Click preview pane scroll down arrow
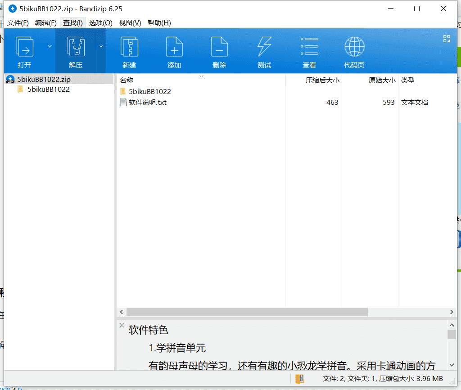Screen dimensions: 461x390 click(452, 365)
